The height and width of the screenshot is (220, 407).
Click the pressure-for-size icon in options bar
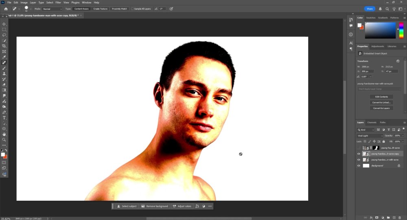[171, 9]
